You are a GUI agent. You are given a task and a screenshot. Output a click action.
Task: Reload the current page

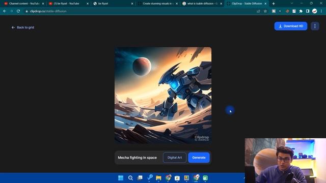[x=18, y=11]
